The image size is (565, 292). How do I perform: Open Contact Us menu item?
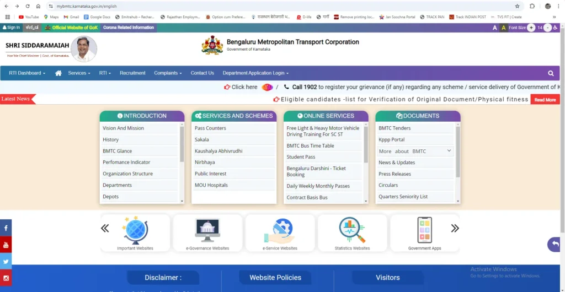click(x=202, y=73)
